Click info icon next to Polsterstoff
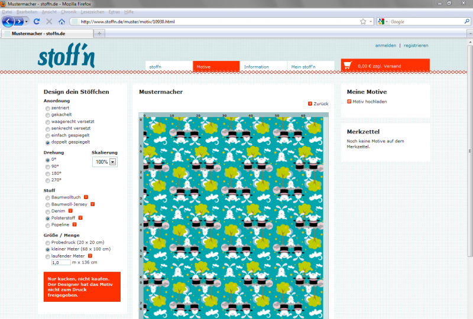Viewport: 473px width, 319px height. (x=80, y=218)
